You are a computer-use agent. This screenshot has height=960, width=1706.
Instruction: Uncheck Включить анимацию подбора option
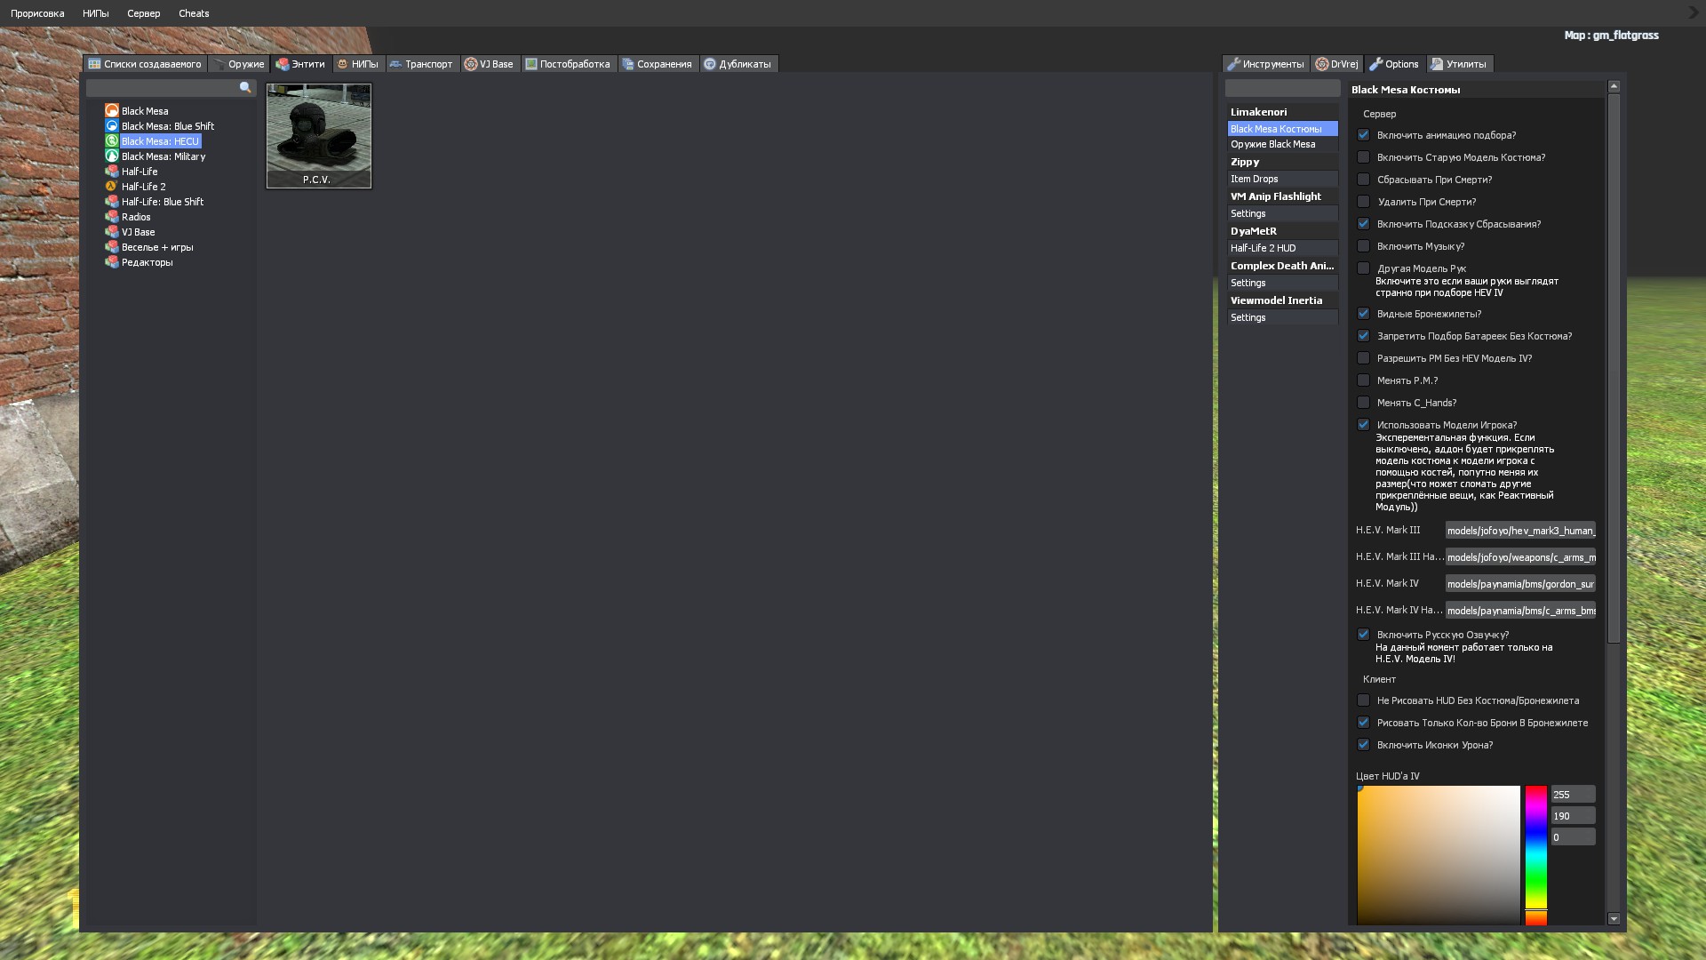(1363, 135)
